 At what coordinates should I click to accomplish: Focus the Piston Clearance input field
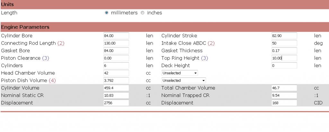[x=116, y=58]
